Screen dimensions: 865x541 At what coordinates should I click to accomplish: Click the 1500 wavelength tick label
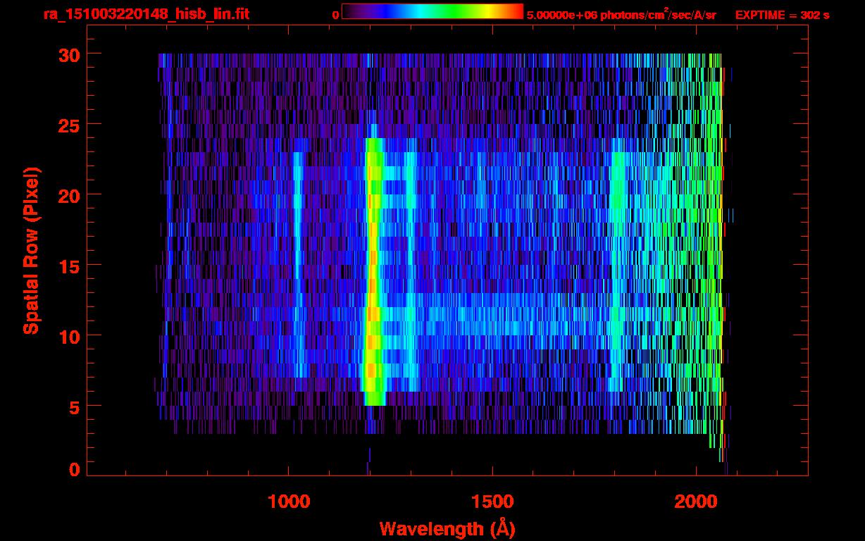pos(492,502)
